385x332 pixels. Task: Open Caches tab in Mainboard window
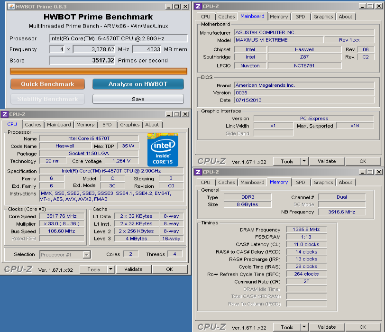tap(227, 17)
